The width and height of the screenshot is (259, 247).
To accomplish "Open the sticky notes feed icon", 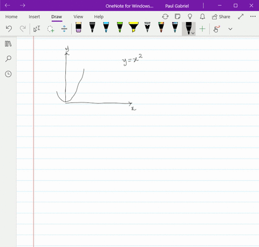I will click(x=178, y=17).
